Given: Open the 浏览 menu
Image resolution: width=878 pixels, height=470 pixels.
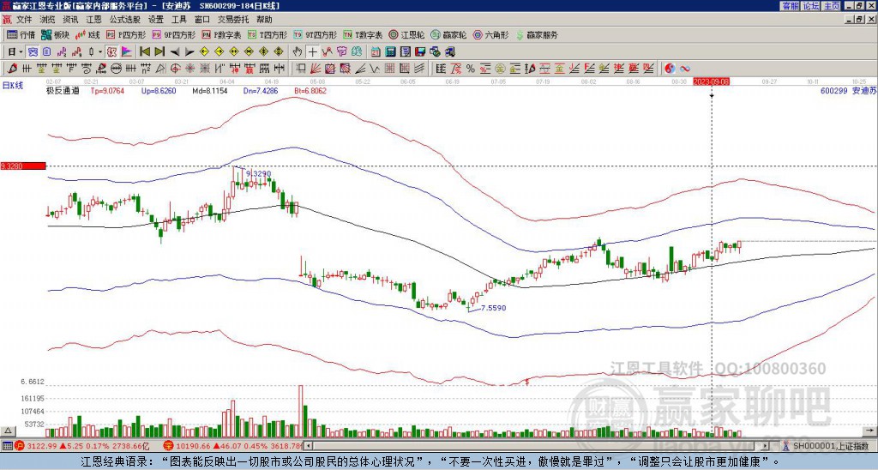Looking at the screenshot, I should [x=48, y=20].
